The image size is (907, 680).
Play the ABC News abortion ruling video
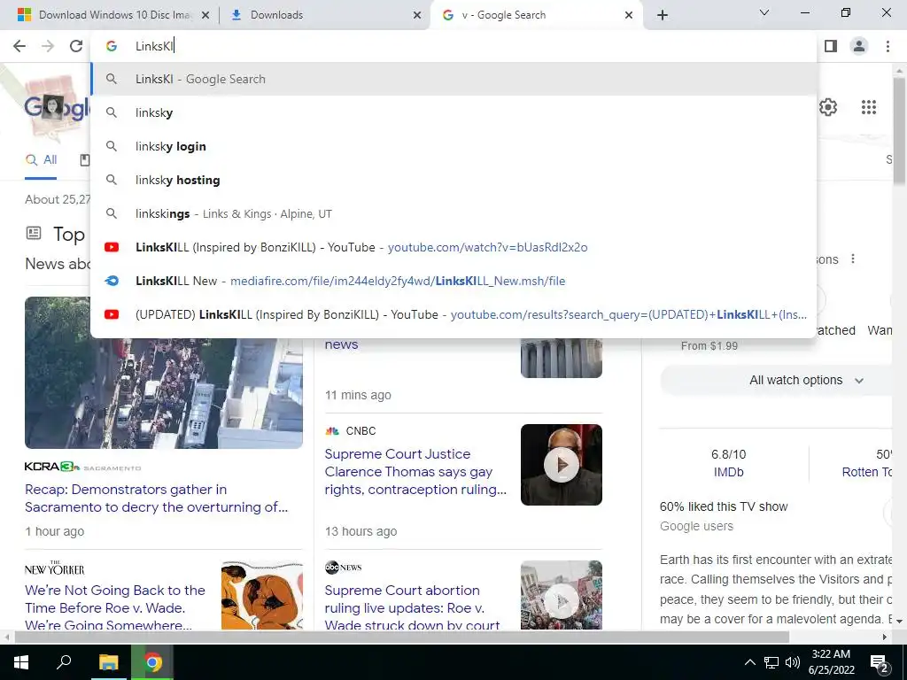pos(561,595)
